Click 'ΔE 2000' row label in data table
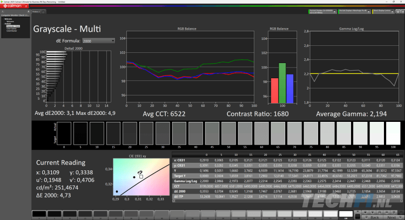Screen dimensions: 405x220 [180, 191]
